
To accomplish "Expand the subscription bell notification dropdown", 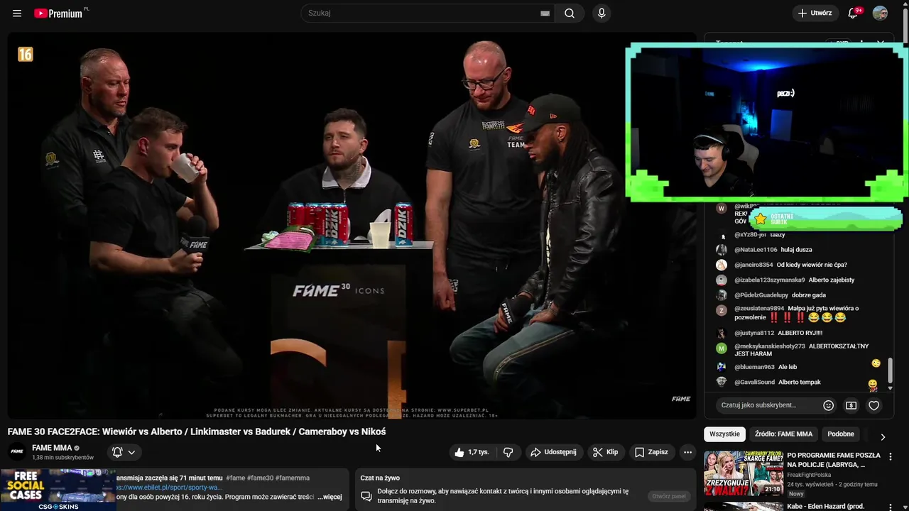I will (124, 452).
